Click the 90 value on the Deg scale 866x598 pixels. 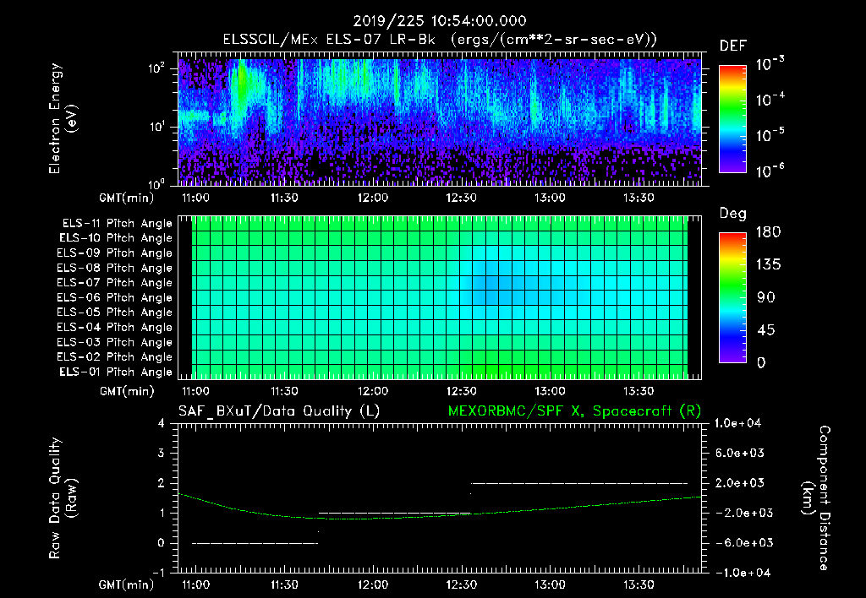(765, 297)
